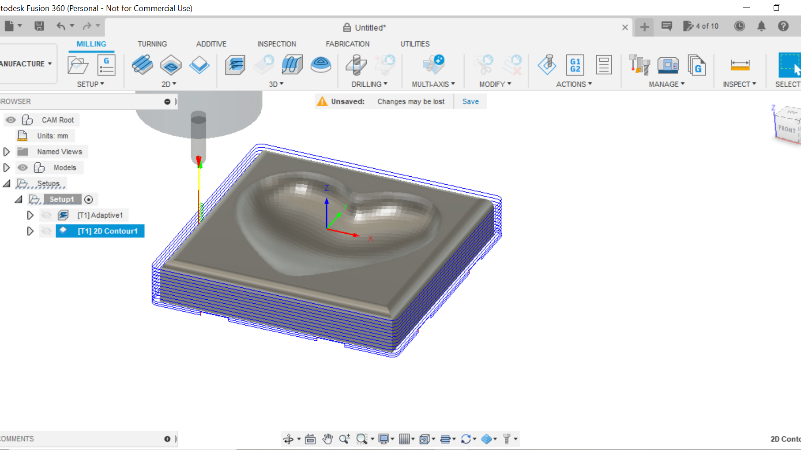Select the 2D Adaptive Clearing tool
Screen dimensions: 801x450
point(142,65)
